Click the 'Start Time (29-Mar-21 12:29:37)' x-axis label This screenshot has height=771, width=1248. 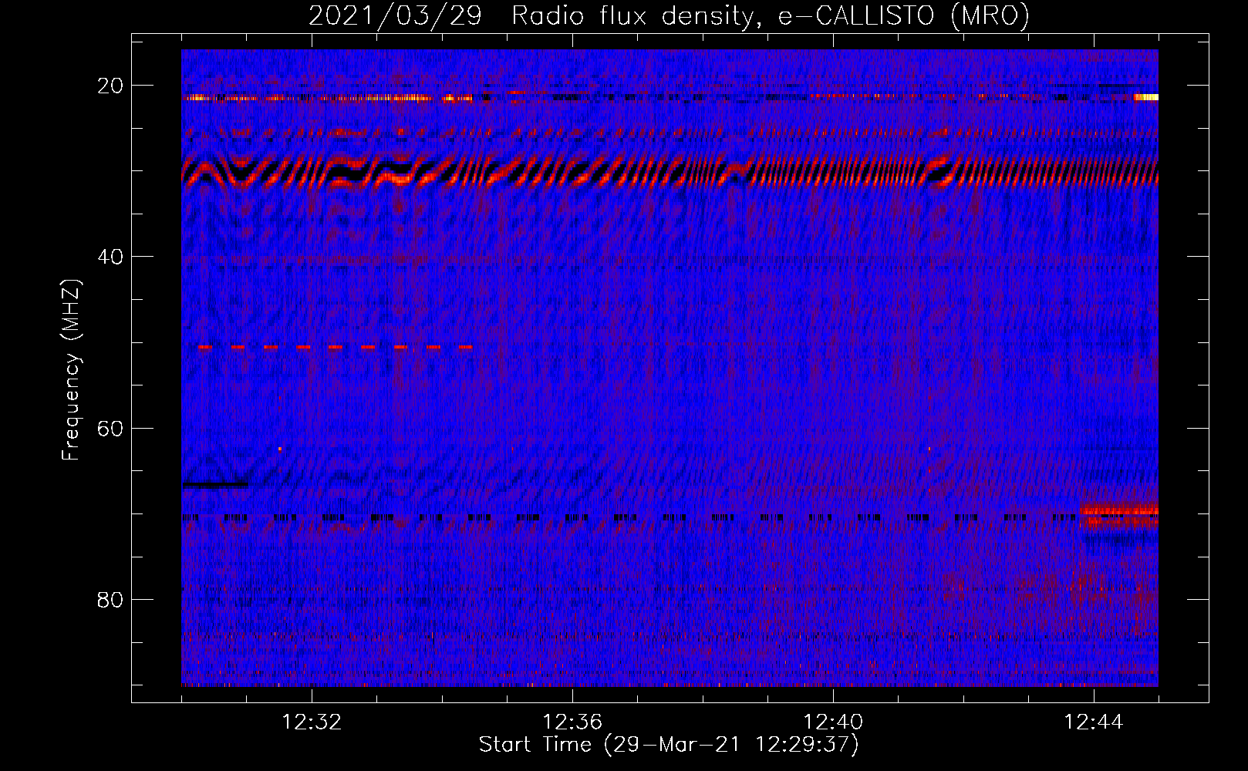[668, 745]
